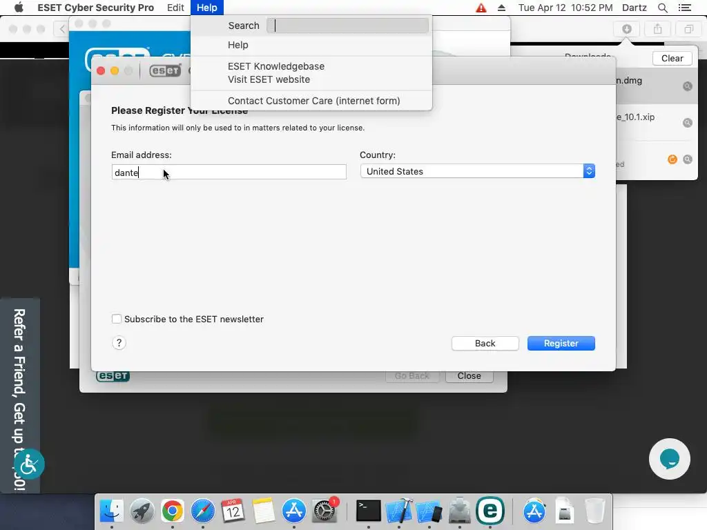This screenshot has height=530, width=707.
Task: Open disk image document icon in Dock
Action: [565, 511]
